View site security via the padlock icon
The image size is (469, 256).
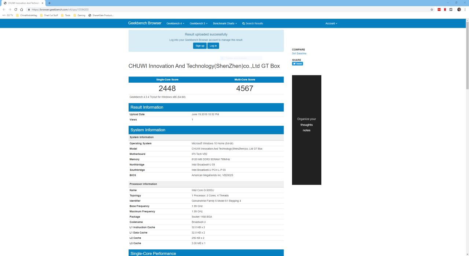(29, 10)
